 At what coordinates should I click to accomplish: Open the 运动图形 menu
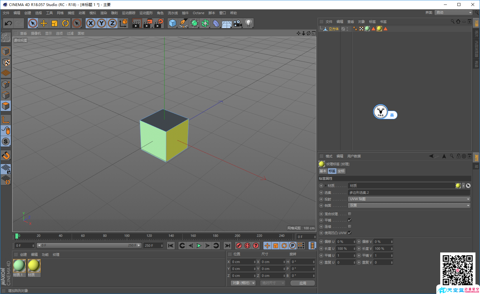pyautogui.click(x=146, y=13)
